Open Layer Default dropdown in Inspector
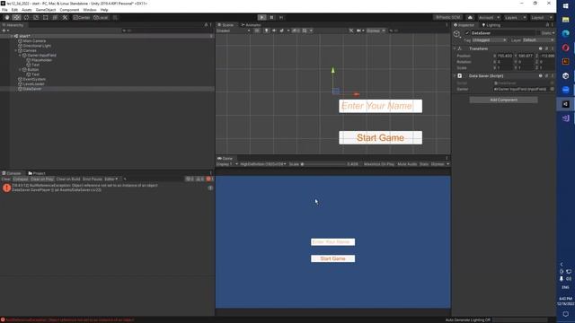This screenshot has width=575, height=323. (x=538, y=39)
